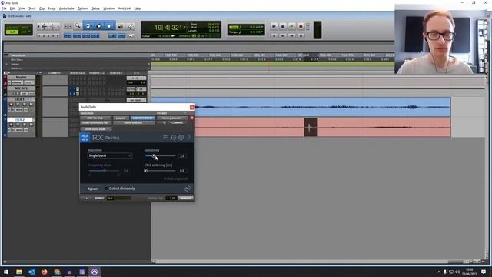Open the Window menu
492x277 pixels.
click(x=109, y=8)
